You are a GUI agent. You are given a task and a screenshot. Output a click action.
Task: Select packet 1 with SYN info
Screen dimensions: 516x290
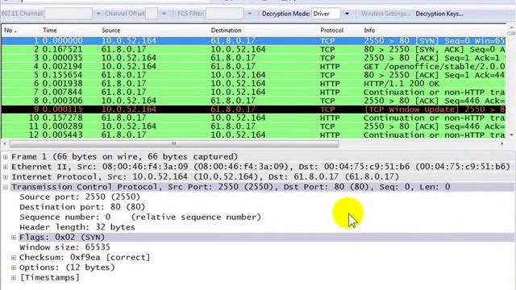(253, 41)
